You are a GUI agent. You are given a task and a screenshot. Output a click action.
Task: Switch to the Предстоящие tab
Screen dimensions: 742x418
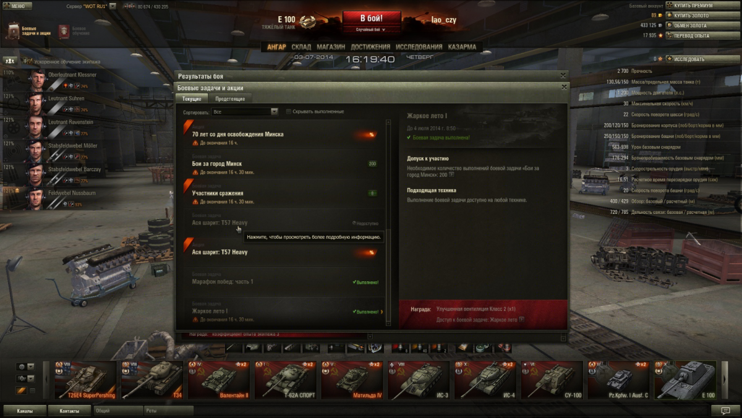point(229,99)
